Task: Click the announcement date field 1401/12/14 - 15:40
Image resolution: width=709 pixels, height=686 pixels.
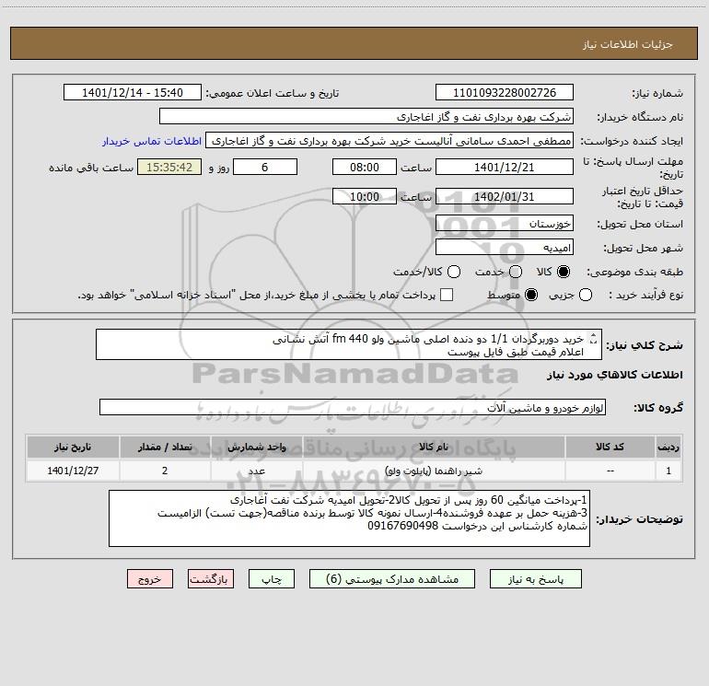Action: (x=133, y=93)
